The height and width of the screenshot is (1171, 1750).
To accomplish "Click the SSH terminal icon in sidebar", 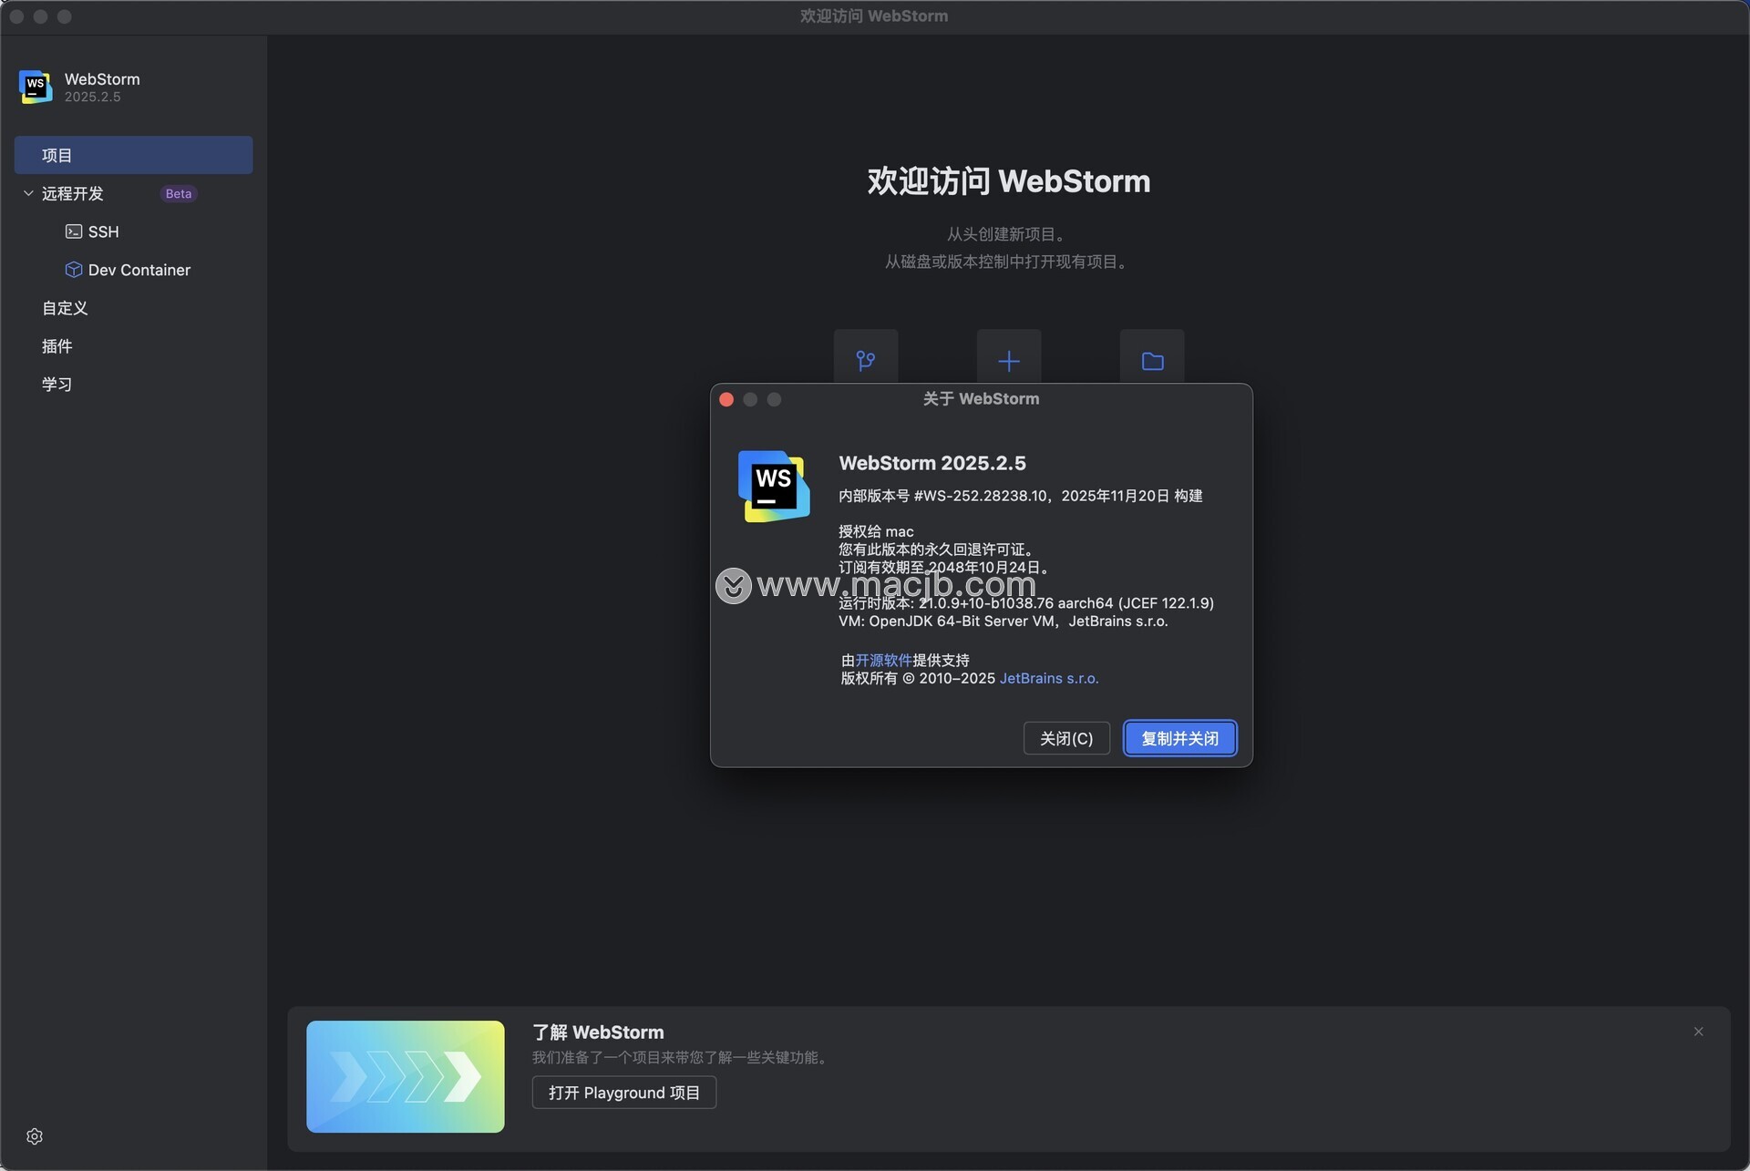I will click(x=74, y=231).
